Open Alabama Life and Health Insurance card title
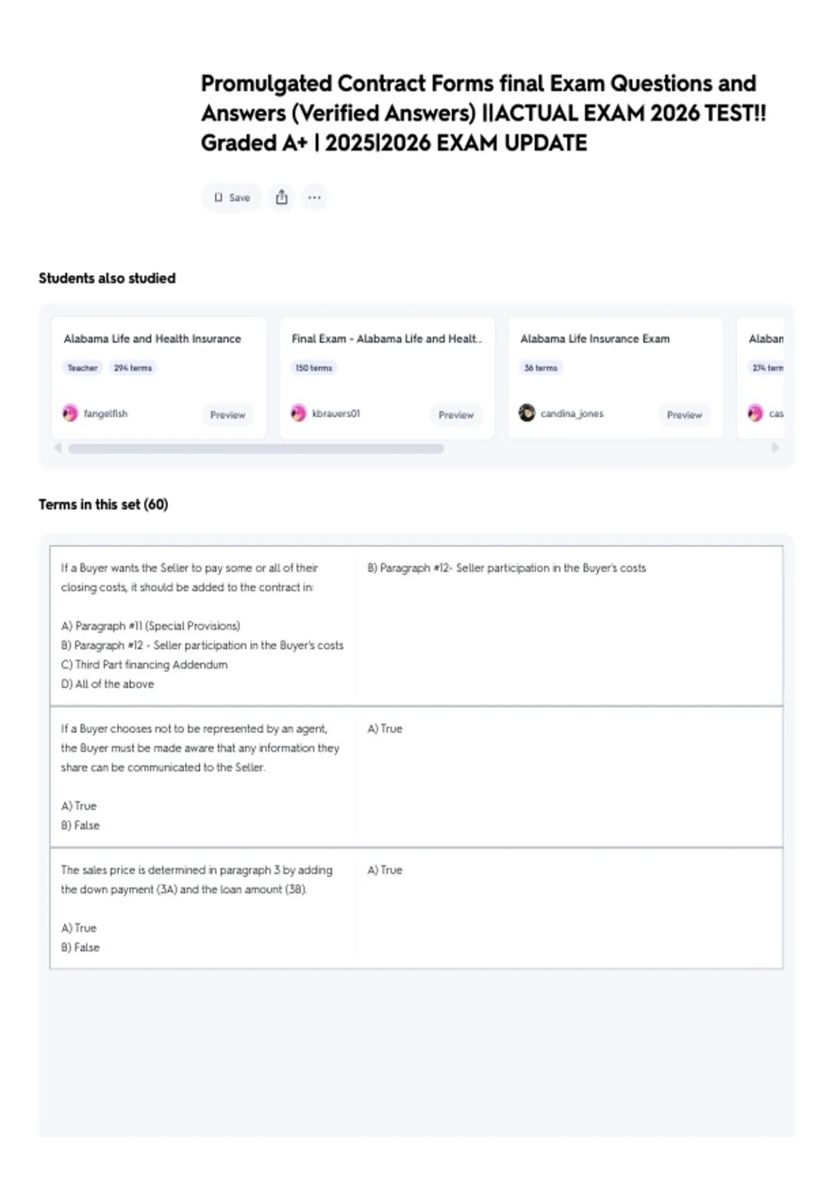 pos(153,338)
